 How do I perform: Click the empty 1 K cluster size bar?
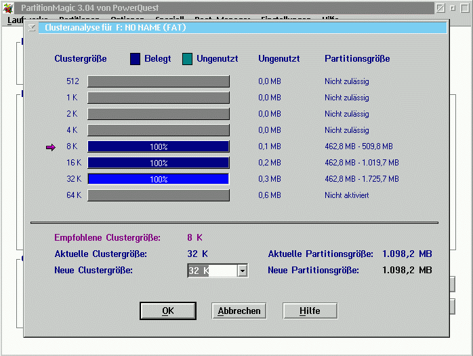[x=159, y=98]
